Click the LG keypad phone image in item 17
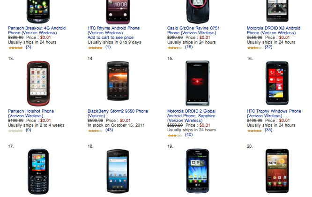This screenshot has height=197, width=312. pyautogui.click(x=38, y=172)
